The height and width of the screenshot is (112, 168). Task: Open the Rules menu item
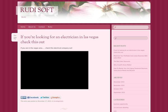(50, 27)
